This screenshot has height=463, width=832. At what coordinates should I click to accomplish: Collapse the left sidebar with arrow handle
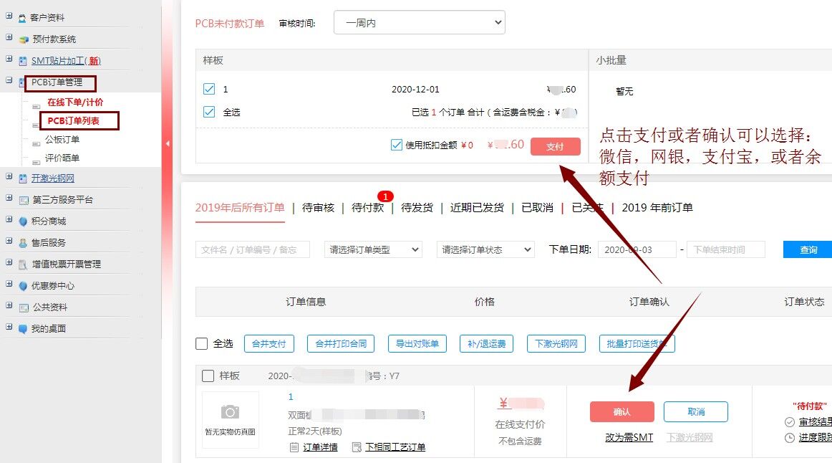tap(167, 143)
